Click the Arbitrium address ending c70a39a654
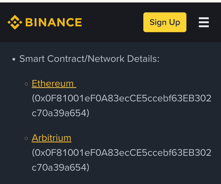This screenshot has width=221, height=184. 61,167
